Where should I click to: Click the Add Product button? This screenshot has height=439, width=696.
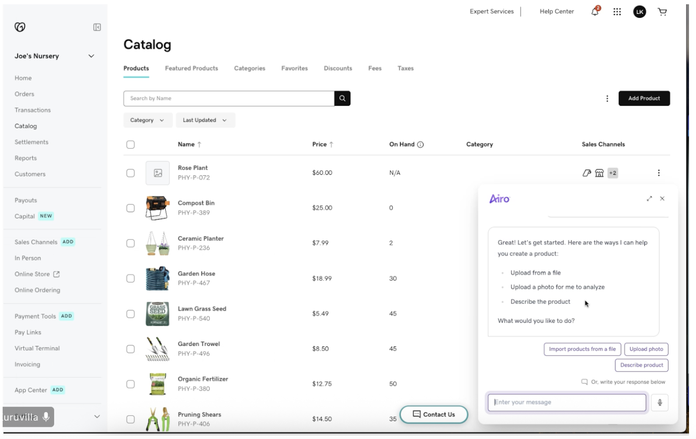pyautogui.click(x=644, y=98)
